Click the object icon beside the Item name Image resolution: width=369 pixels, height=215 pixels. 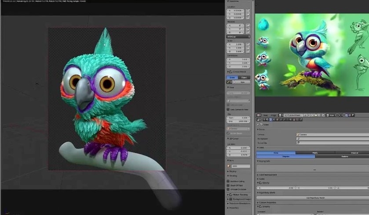[229, 166]
